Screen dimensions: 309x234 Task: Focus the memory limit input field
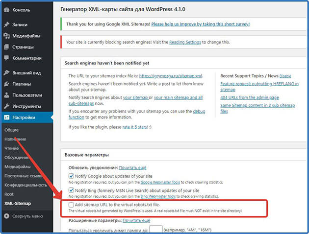[x=156, y=229]
